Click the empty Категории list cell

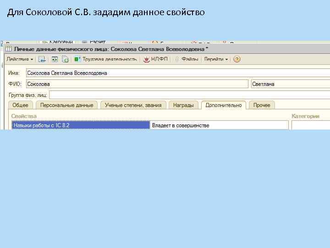[311, 125]
